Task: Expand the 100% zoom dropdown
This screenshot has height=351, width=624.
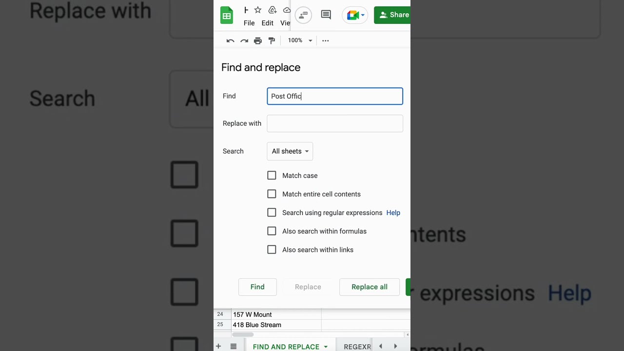Action: pyautogui.click(x=299, y=40)
